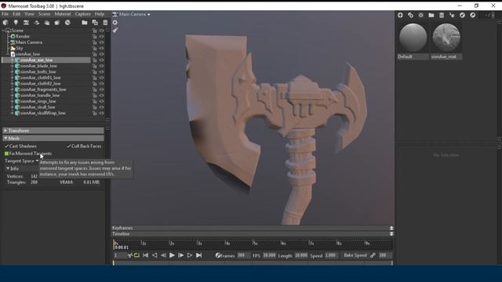Image resolution: width=502 pixels, height=282 pixels.
Task: Click the loop playback icon on the timeline
Action: coord(137,255)
